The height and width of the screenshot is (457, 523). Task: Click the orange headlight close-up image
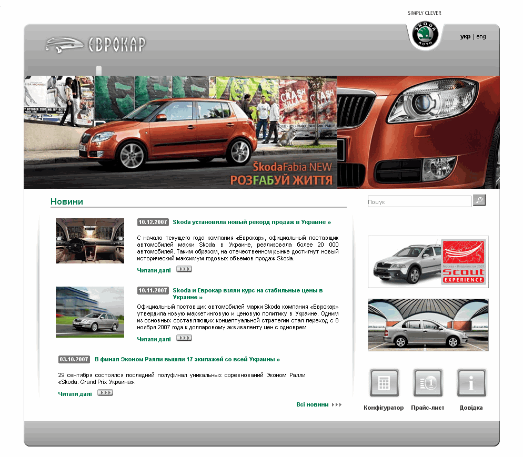pyautogui.click(x=419, y=133)
